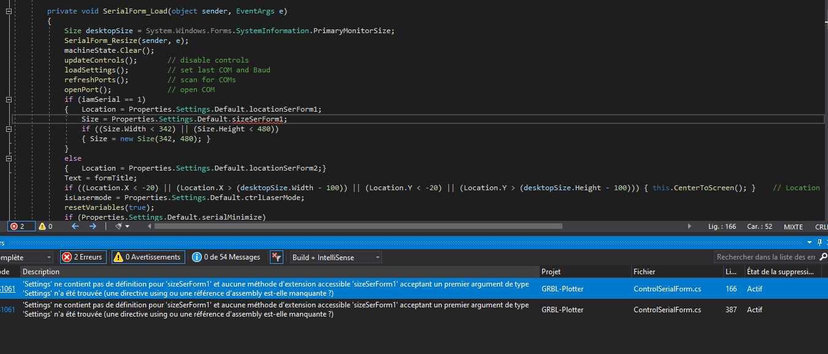Toggle the 0 Avertissements filter
Screen dimensions: 828x354
click(x=148, y=257)
